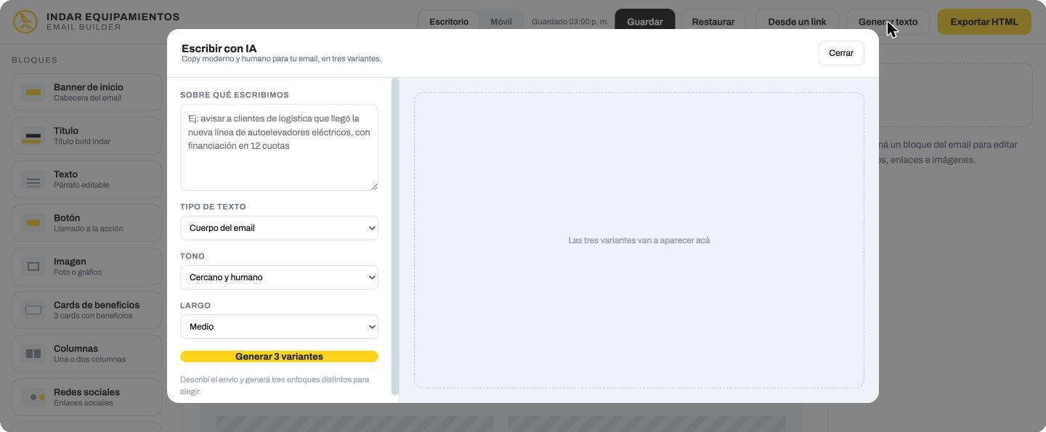The width and height of the screenshot is (1046, 432).
Task: Select the Banner de inicio block icon
Action: [33, 92]
